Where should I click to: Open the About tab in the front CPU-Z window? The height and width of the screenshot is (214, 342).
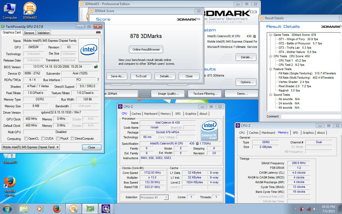203,114
